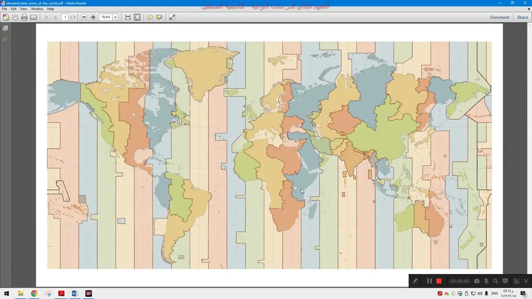Open the Share pane

tap(522, 17)
